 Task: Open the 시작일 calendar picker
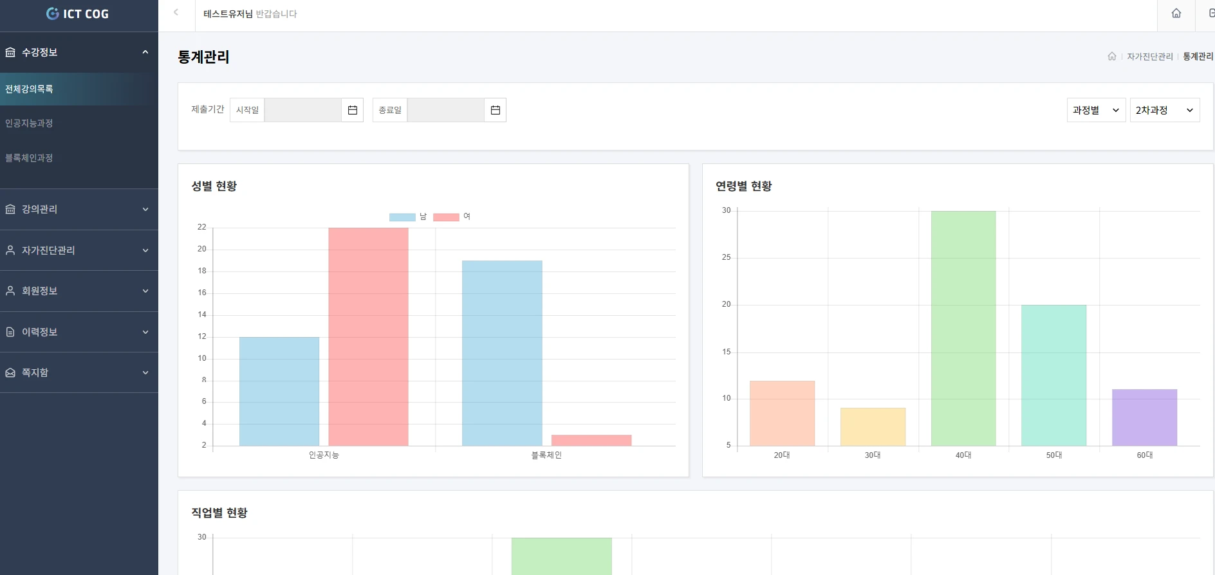point(353,110)
